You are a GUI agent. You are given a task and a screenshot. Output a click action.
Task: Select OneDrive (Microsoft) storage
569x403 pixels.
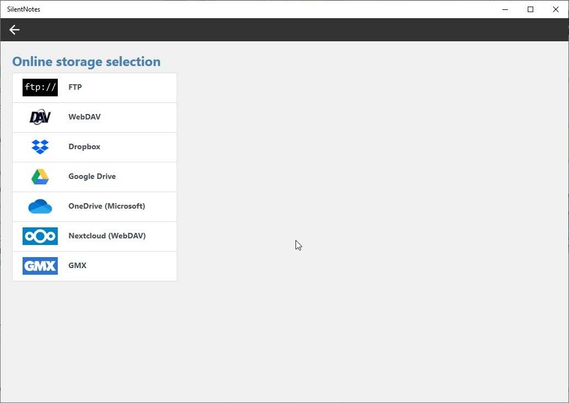(x=94, y=206)
